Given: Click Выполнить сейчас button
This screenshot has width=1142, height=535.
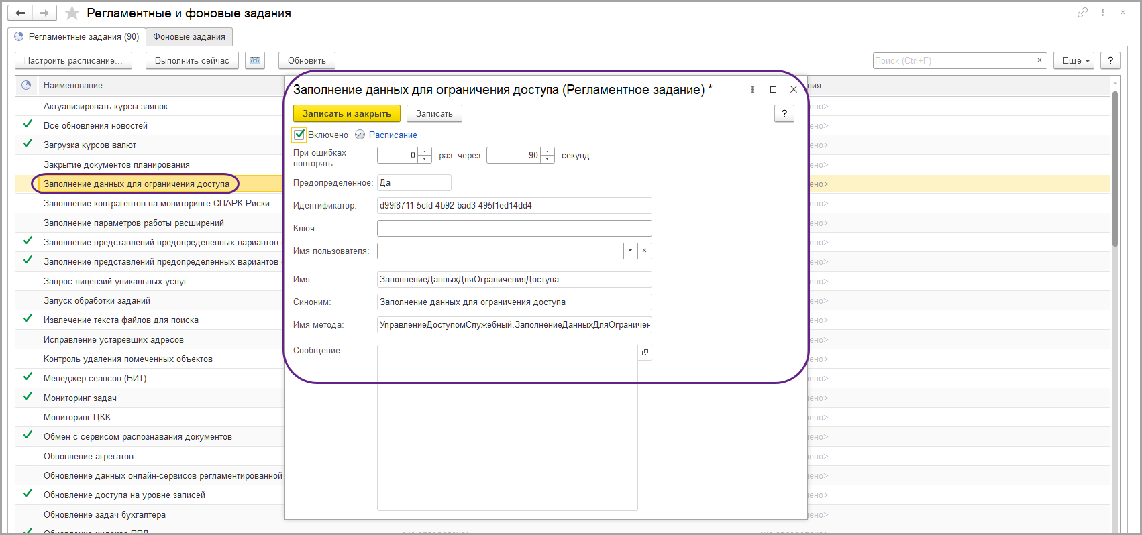Looking at the screenshot, I should 192,60.
